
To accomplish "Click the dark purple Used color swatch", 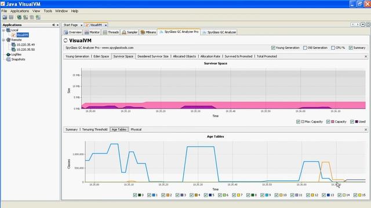I will pos(357,122).
